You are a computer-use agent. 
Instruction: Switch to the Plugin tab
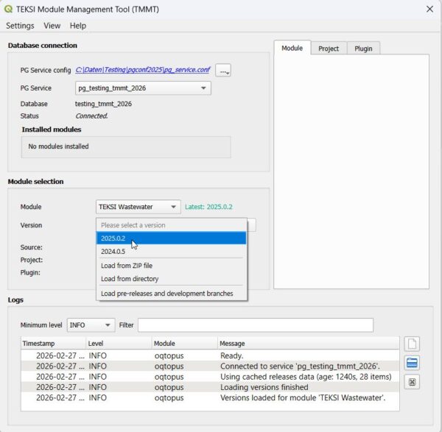pos(363,49)
